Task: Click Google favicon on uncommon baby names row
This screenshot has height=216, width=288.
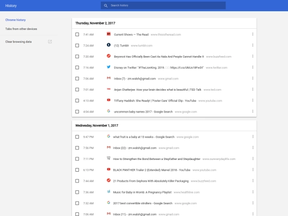Action: [x=109, y=111]
